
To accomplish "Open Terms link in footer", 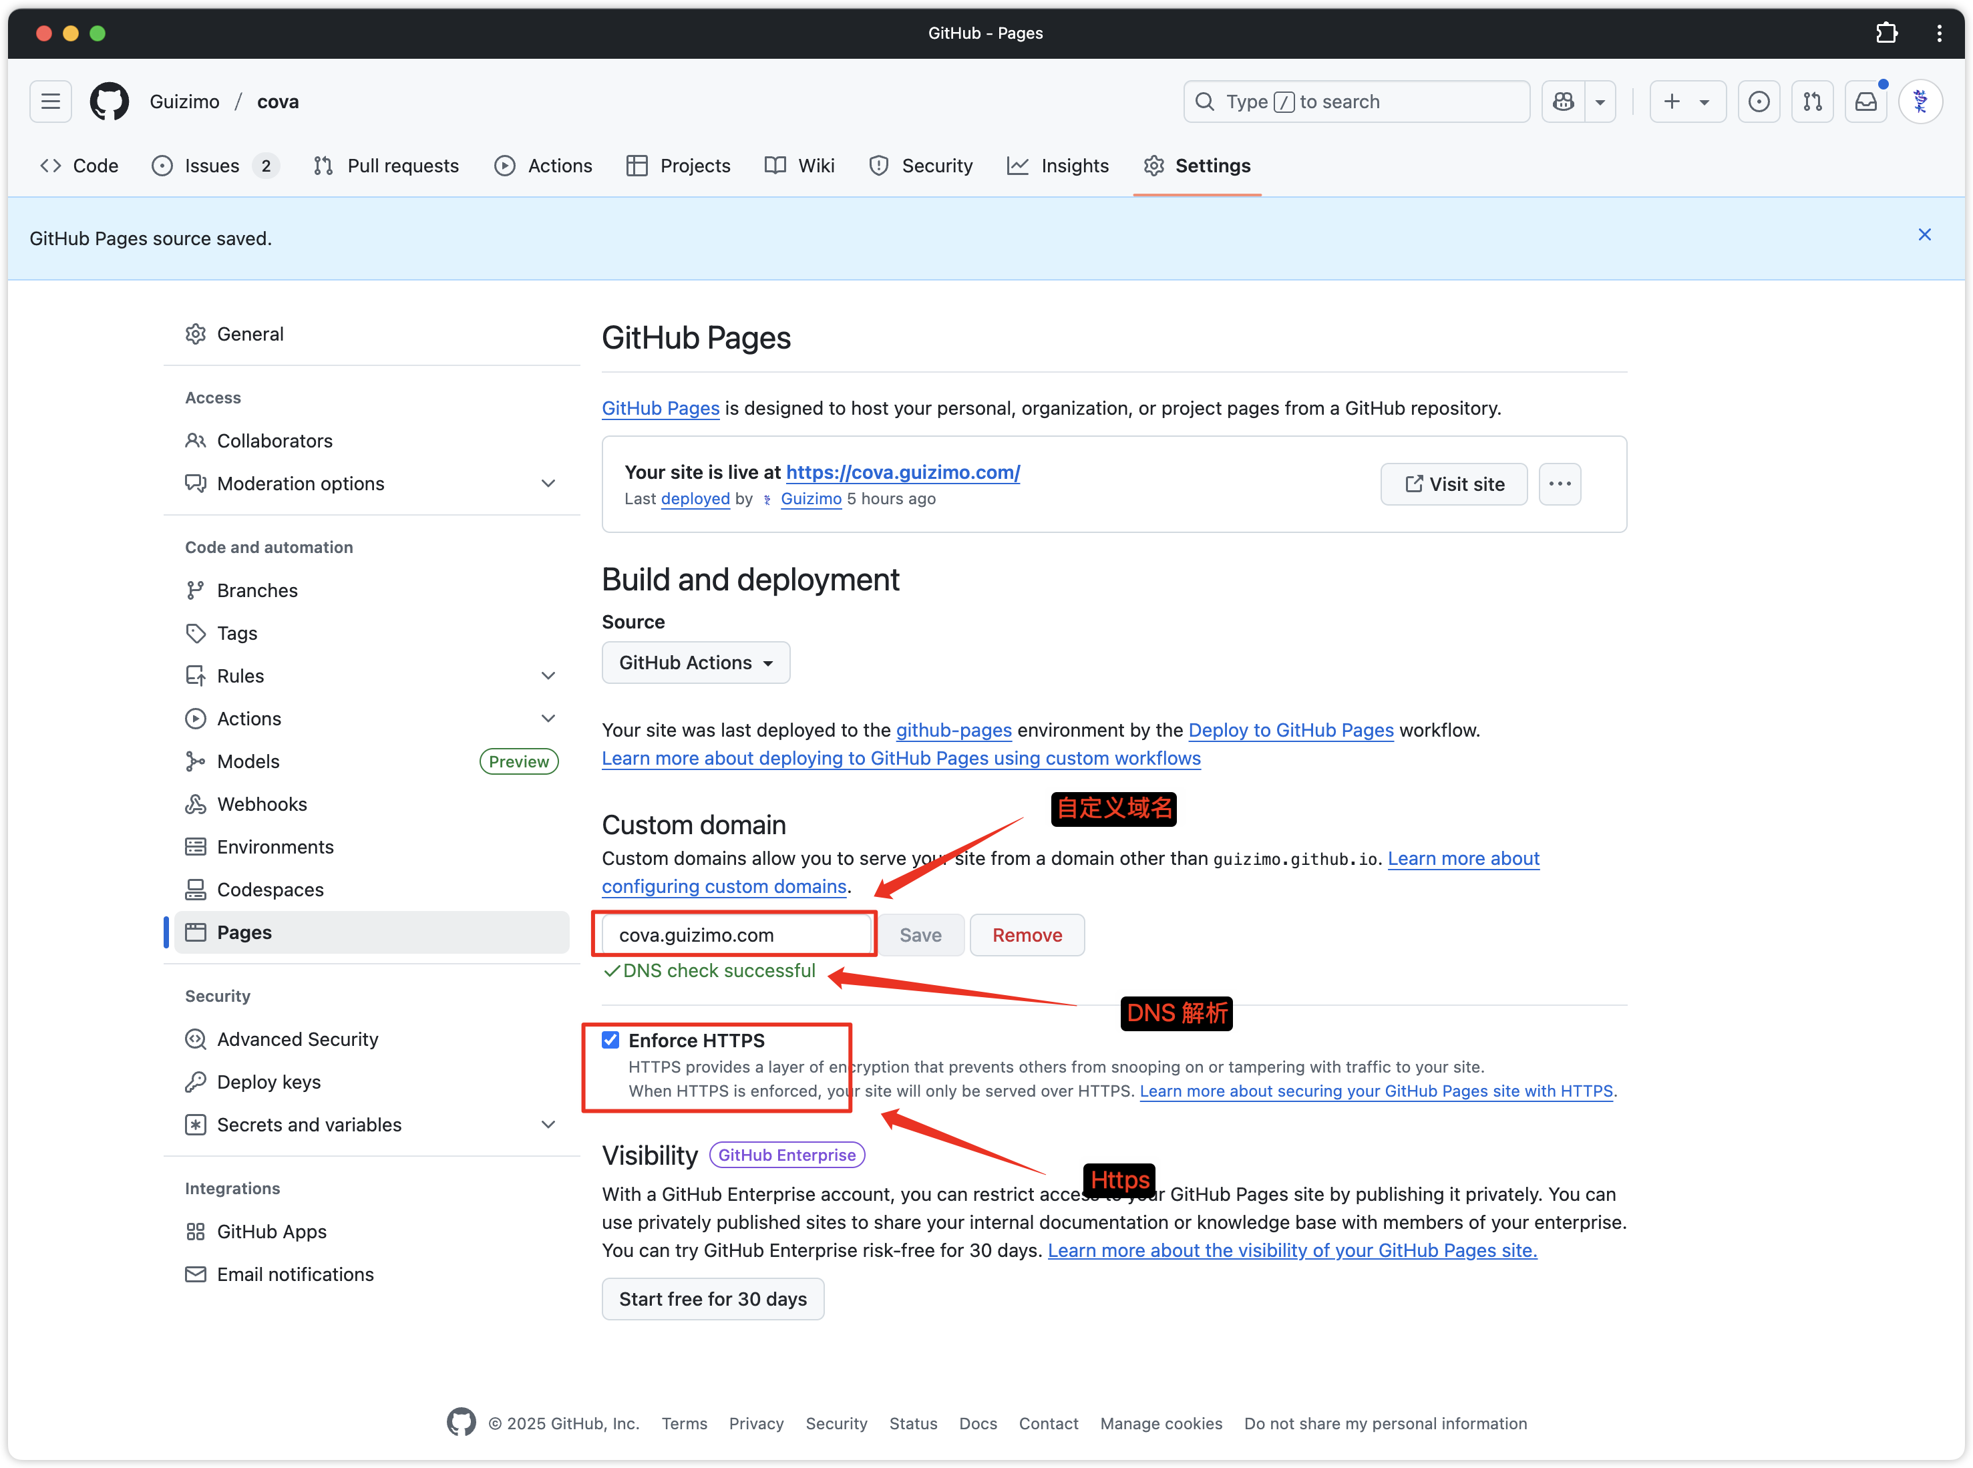I will (685, 1423).
